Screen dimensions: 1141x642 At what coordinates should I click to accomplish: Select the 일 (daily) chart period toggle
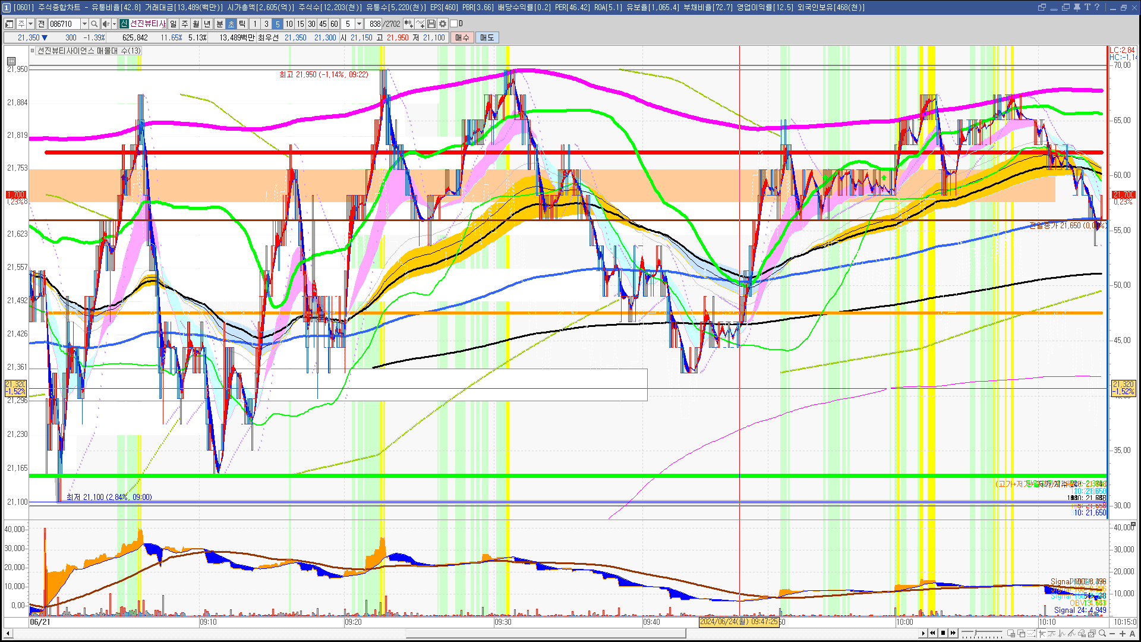click(x=173, y=24)
